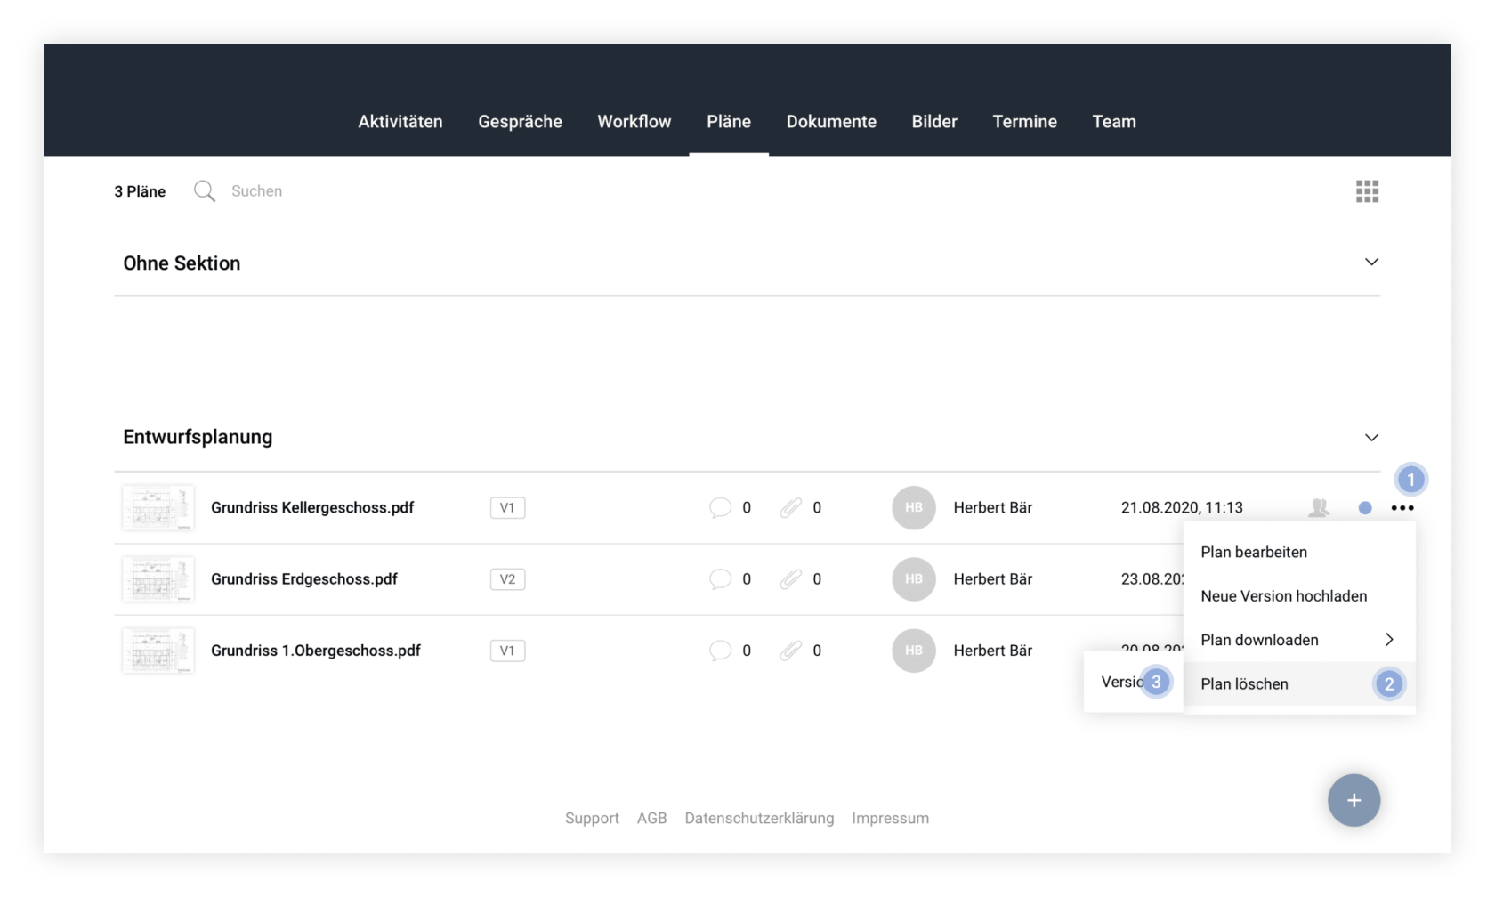The image size is (1495, 897).
Task: Click the magnifying glass search icon
Action: pos(204,191)
